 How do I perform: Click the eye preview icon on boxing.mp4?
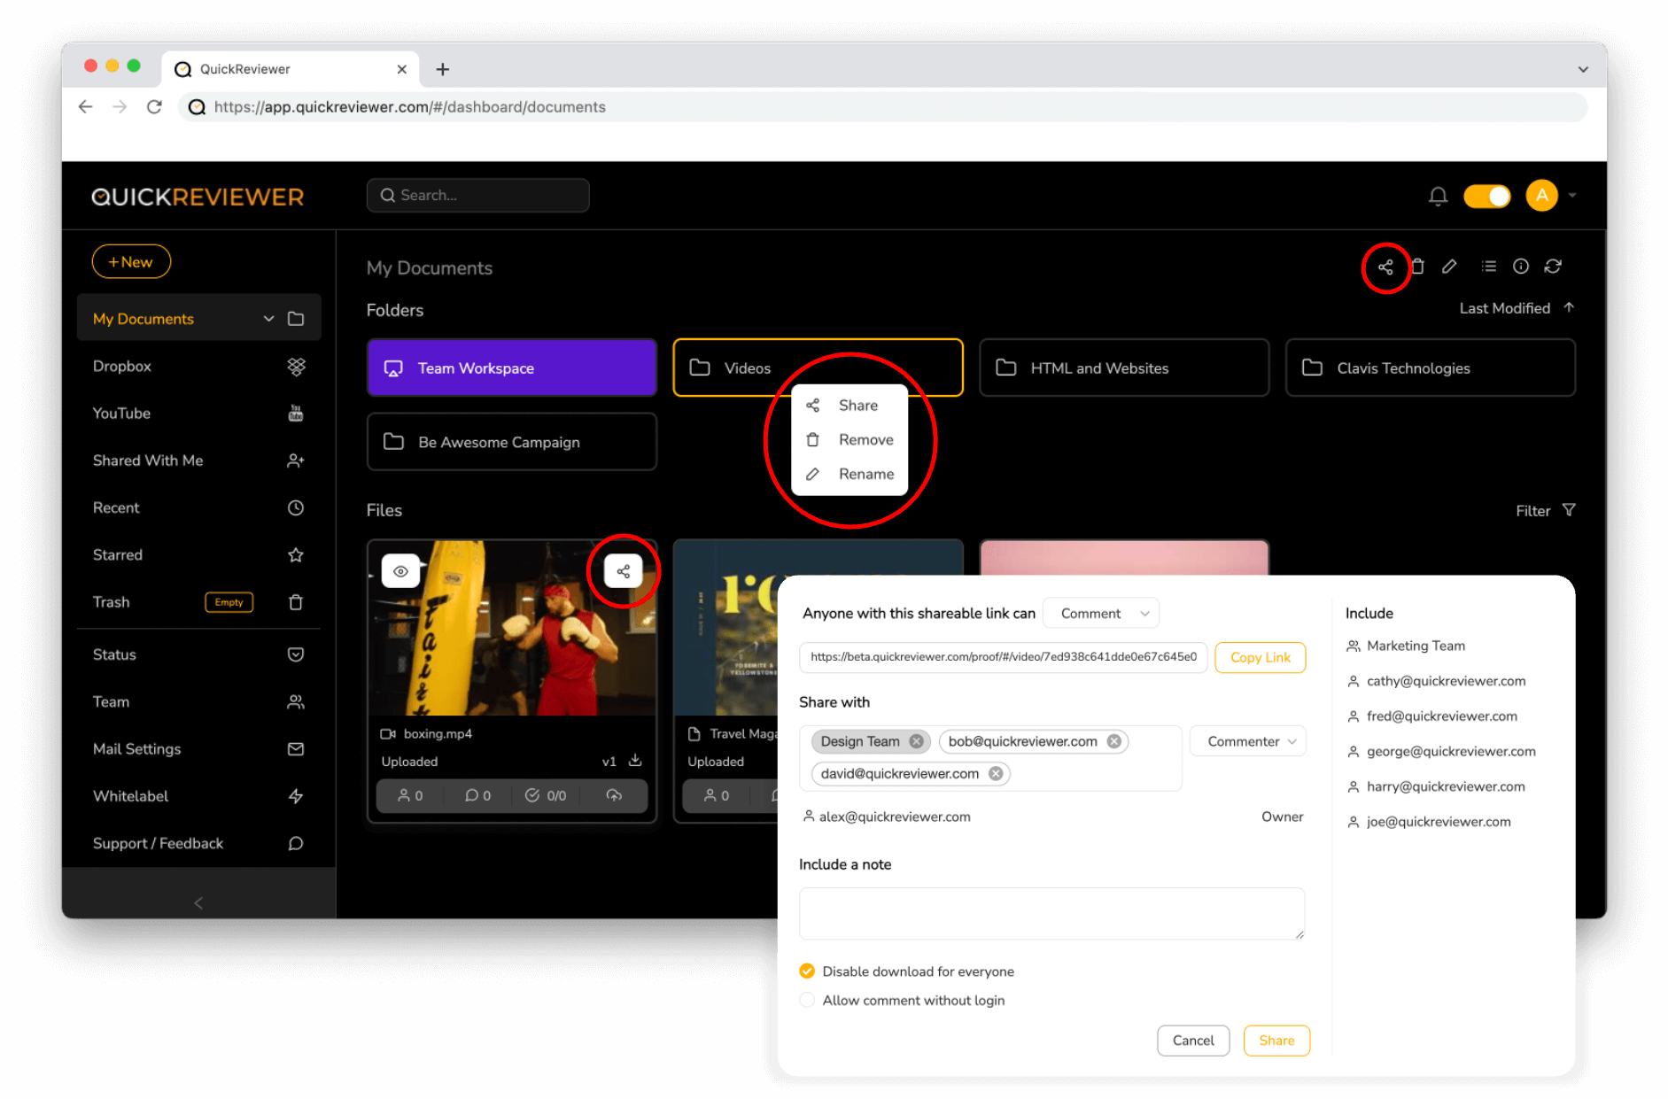click(400, 571)
